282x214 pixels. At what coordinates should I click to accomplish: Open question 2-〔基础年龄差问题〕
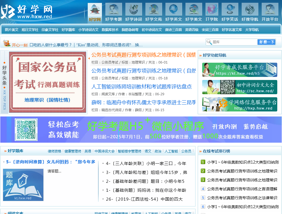click(145, 181)
